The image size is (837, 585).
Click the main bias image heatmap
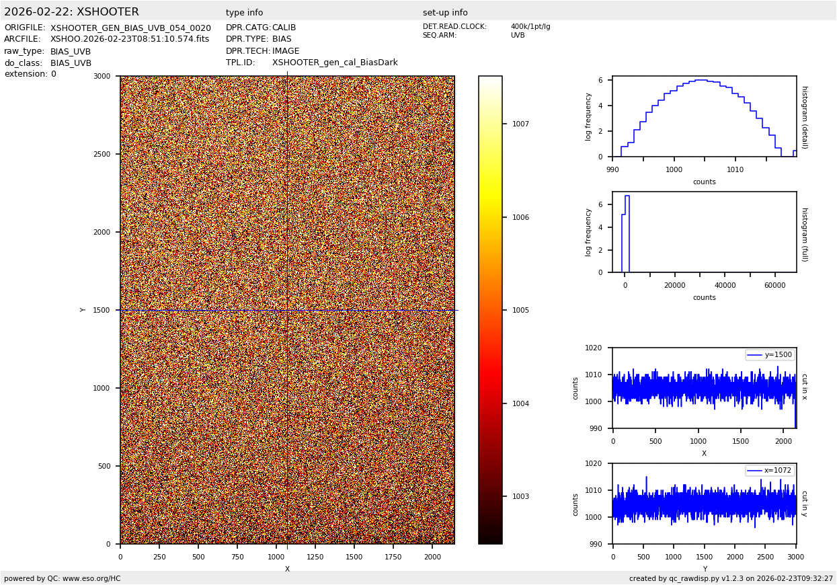287,309
